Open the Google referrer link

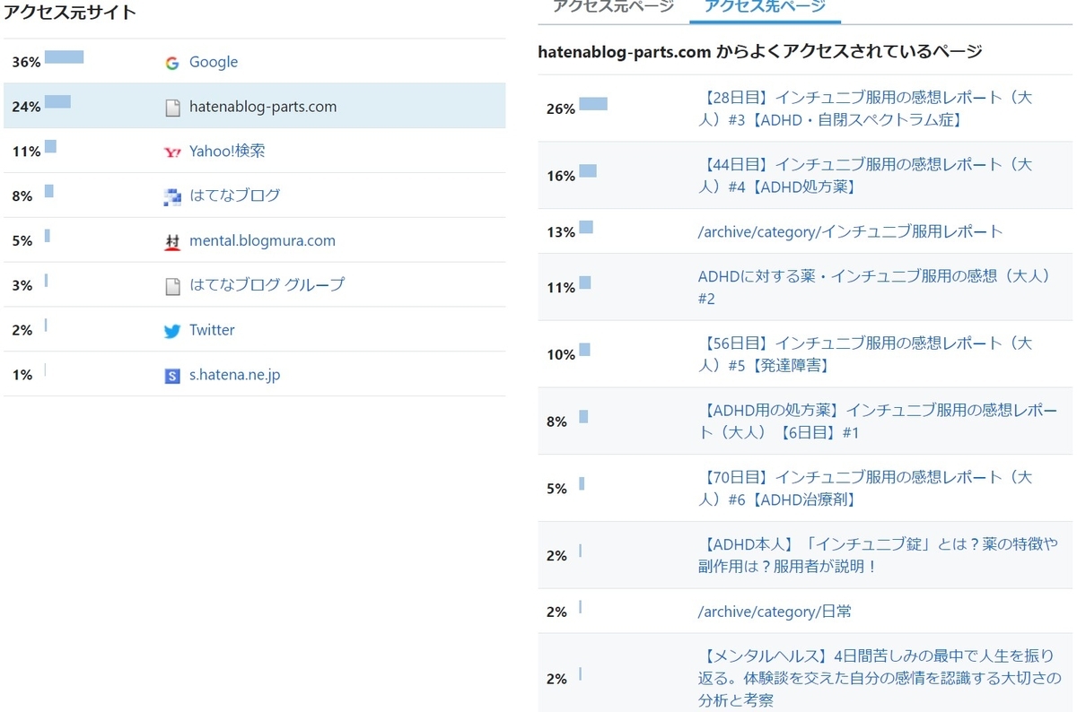coord(214,62)
